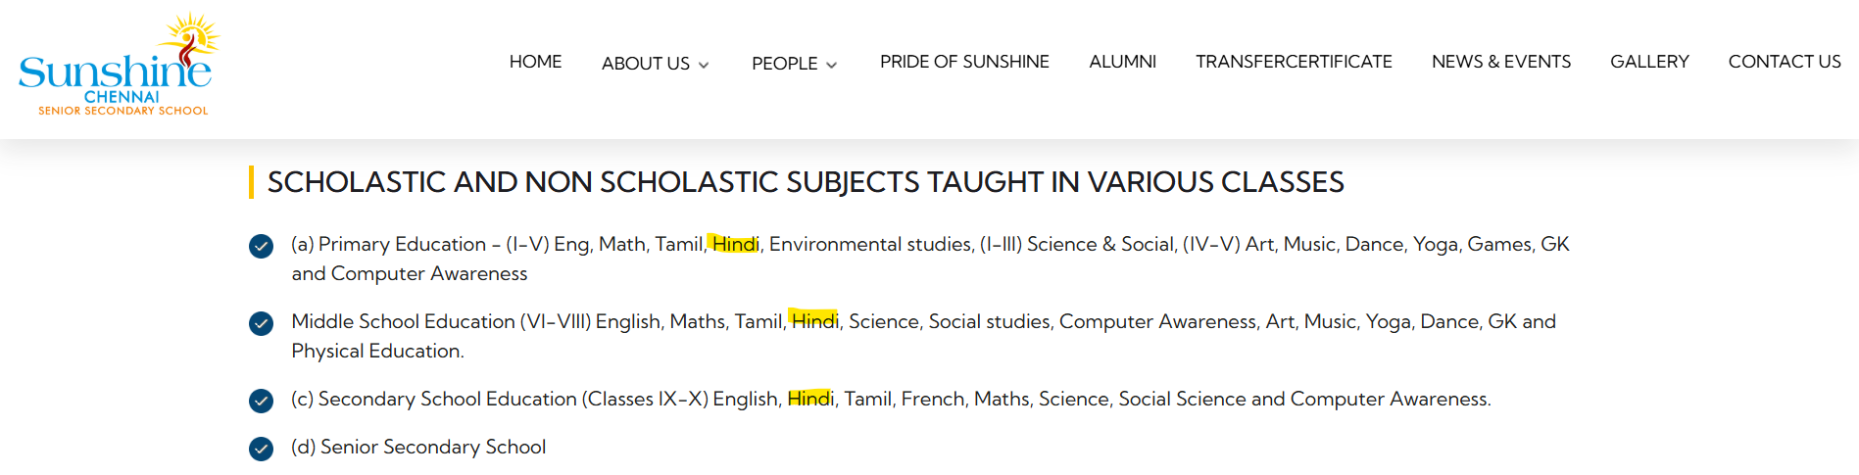Click the Scholastic and Non Scholastic heading
Screen dimensions: 1859x475
pyautogui.click(x=805, y=182)
